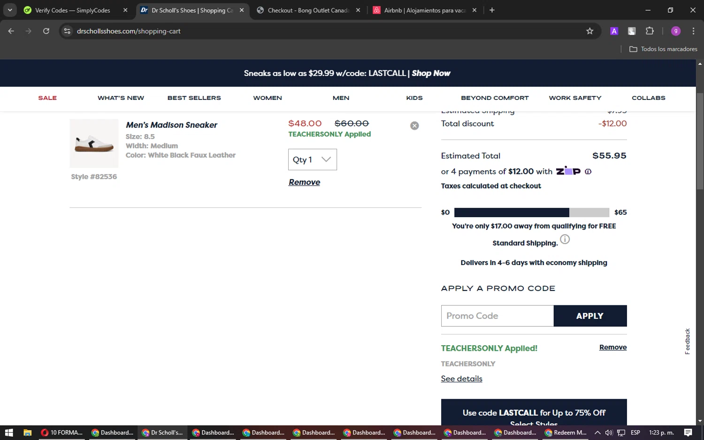This screenshot has width=704, height=440.
Task: Open the SALE menu
Action: [x=47, y=98]
